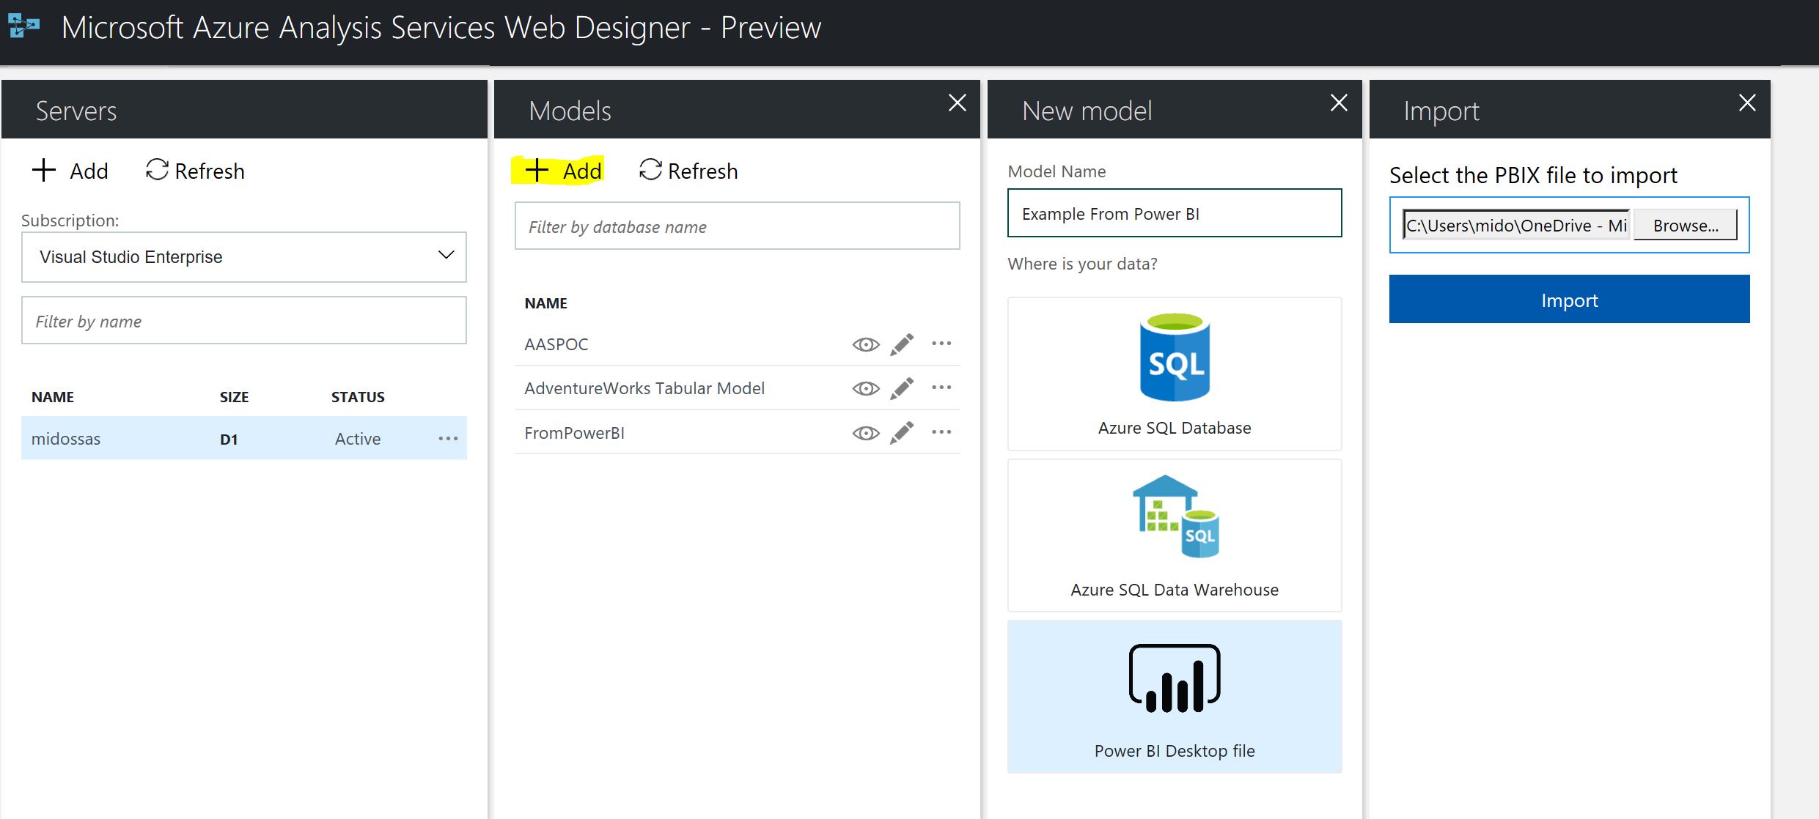The height and width of the screenshot is (819, 1819).
Task: Close the Models panel
Action: pyautogui.click(x=958, y=103)
